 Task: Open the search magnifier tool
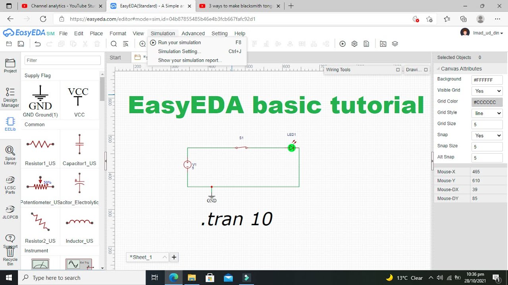point(114,44)
